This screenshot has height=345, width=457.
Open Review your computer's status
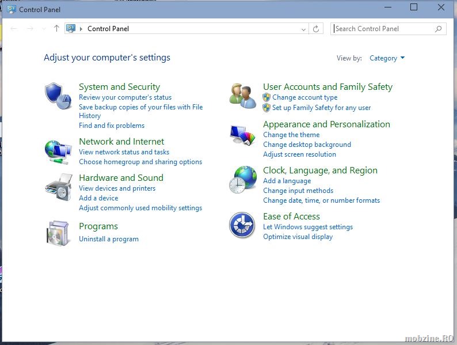(125, 97)
